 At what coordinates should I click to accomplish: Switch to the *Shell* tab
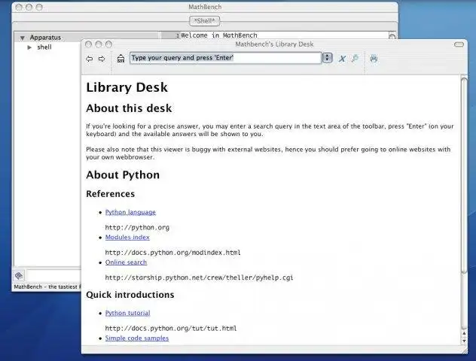(x=205, y=21)
